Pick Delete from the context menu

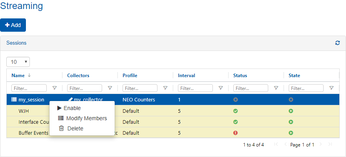pyautogui.click(x=75, y=128)
